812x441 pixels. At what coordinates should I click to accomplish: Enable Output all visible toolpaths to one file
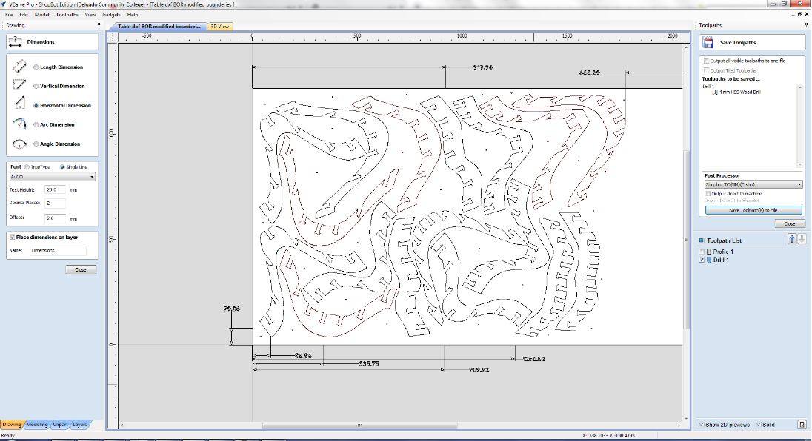[706, 61]
